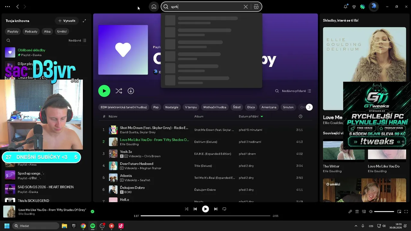The width and height of the screenshot is (411, 231).
Task: Open the user profile avatar menu
Action: point(373,6)
